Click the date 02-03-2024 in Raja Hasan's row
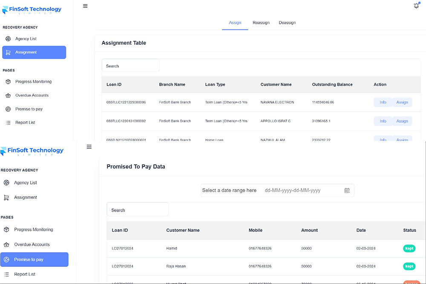 tap(366, 267)
